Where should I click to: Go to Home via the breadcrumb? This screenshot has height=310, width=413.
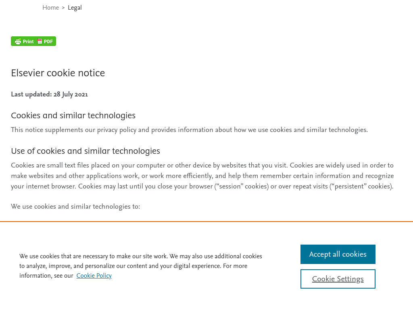point(50,8)
